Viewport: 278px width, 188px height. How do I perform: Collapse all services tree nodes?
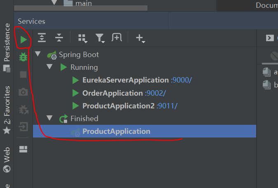click(59, 38)
